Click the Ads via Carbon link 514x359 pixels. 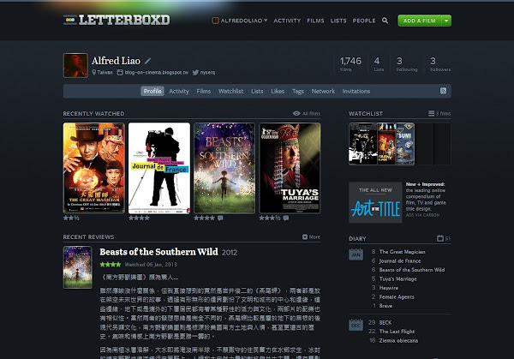point(422,215)
